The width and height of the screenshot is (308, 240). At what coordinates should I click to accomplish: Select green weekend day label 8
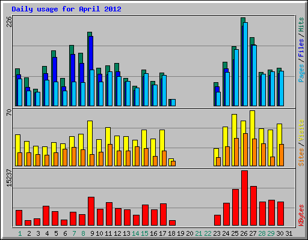pos(83,233)
